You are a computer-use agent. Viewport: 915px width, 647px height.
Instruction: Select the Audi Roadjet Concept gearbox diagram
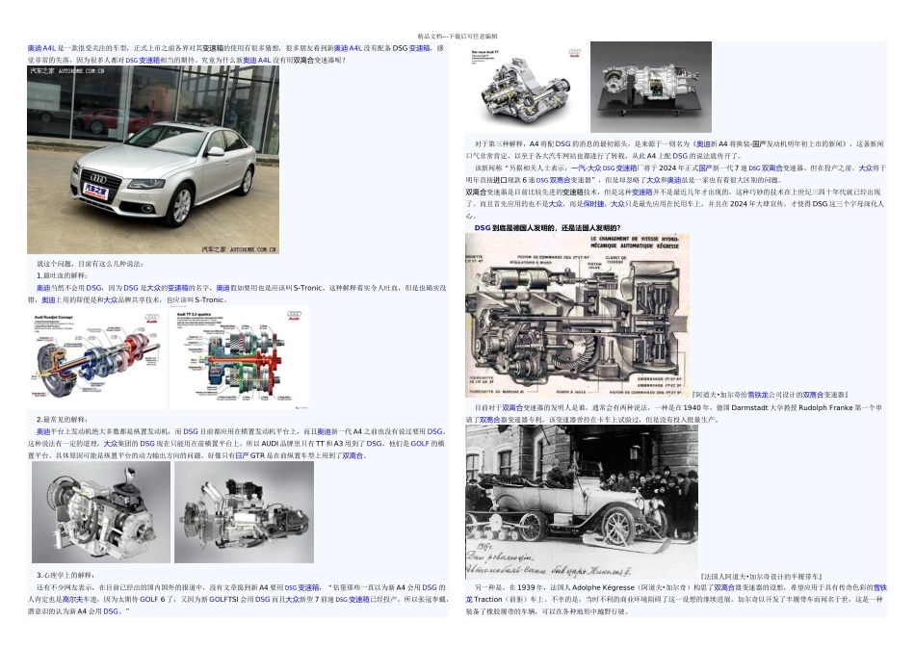point(98,357)
